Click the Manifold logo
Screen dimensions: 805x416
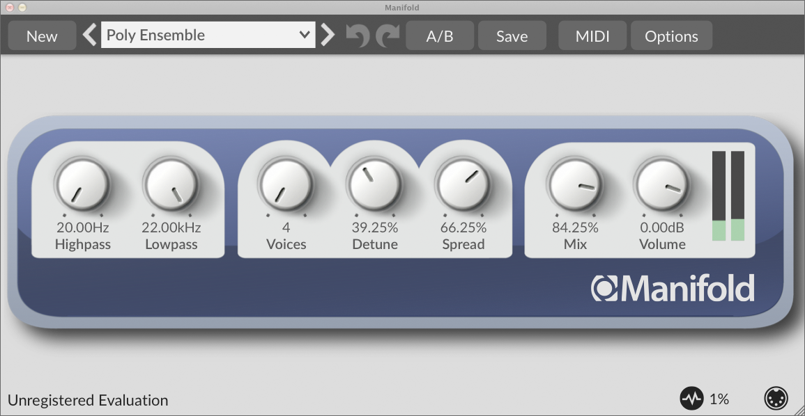pos(674,287)
